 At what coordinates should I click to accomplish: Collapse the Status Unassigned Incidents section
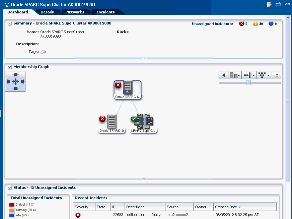[x=10, y=188]
